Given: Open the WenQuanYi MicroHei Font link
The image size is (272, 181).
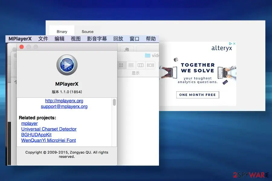Looking at the screenshot, I should (49, 140).
